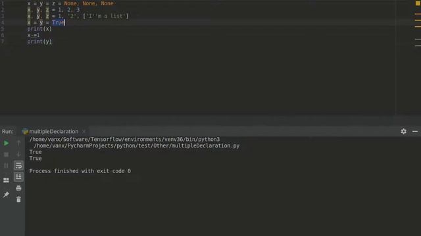Click the x-=1 statement on line 6
Screen dimensions: 421x236
pyautogui.click(x=34, y=35)
